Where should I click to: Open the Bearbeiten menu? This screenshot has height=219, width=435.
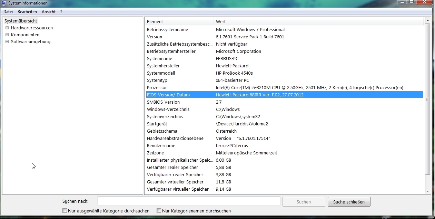pos(27,12)
